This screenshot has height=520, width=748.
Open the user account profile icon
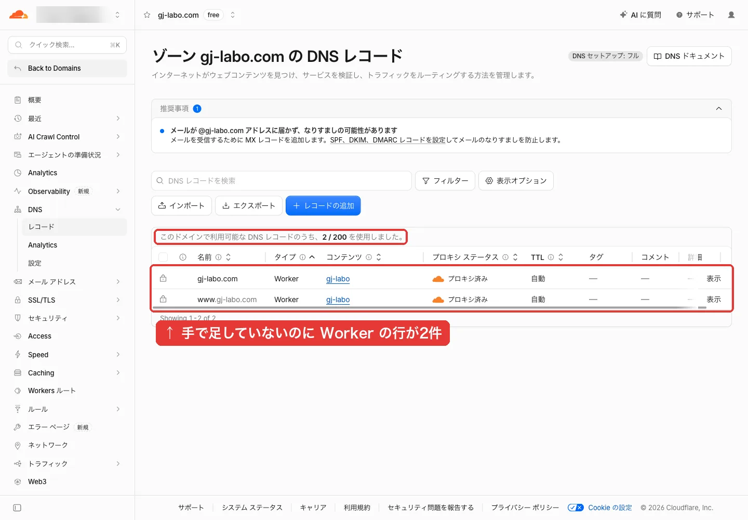pos(731,15)
